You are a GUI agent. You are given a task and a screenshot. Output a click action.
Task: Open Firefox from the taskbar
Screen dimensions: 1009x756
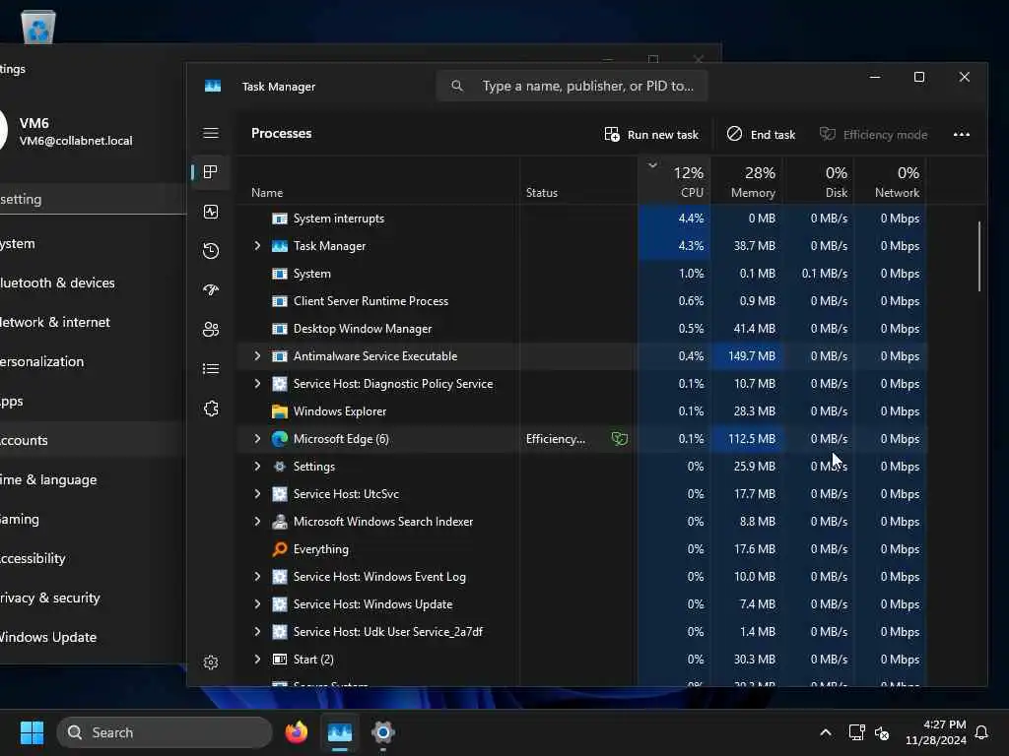pyautogui.click(x=296, y=732)
